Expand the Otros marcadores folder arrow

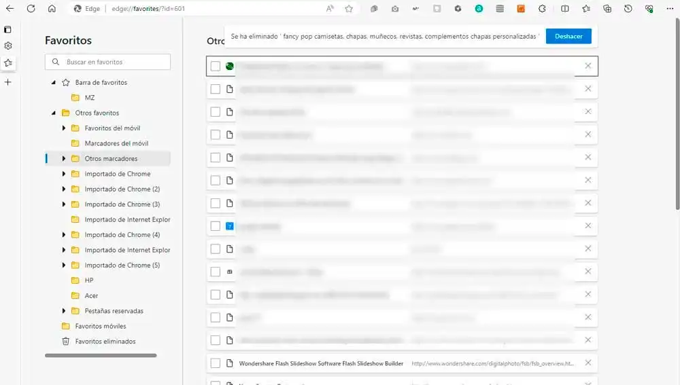[64, 158]
